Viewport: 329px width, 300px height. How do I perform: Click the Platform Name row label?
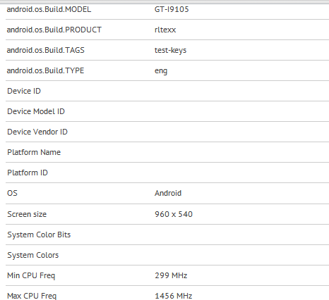[34, 152]
